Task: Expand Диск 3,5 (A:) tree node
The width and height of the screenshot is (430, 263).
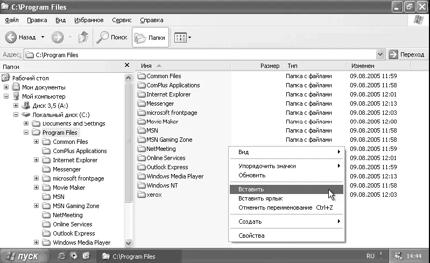Action: pyautogui.click(x=16, y=106)
